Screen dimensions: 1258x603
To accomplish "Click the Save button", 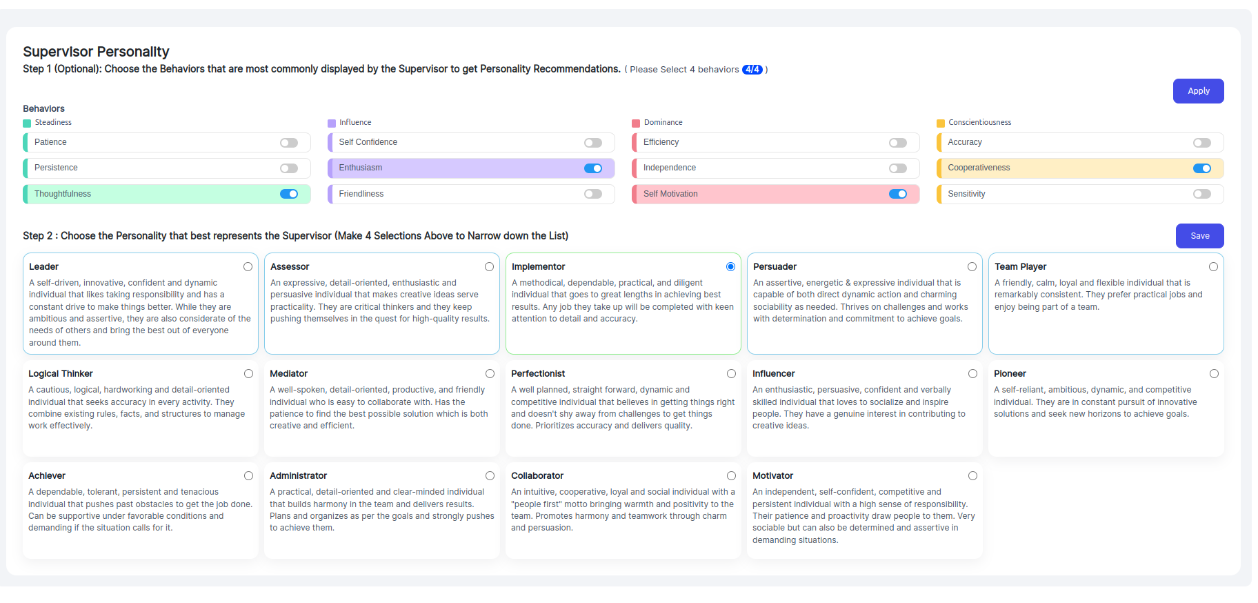I will pos(1199,236).
